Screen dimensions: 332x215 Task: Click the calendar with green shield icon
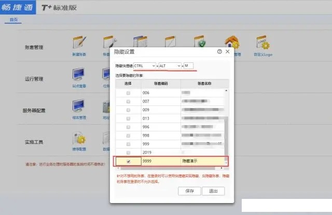click(200, 41)
